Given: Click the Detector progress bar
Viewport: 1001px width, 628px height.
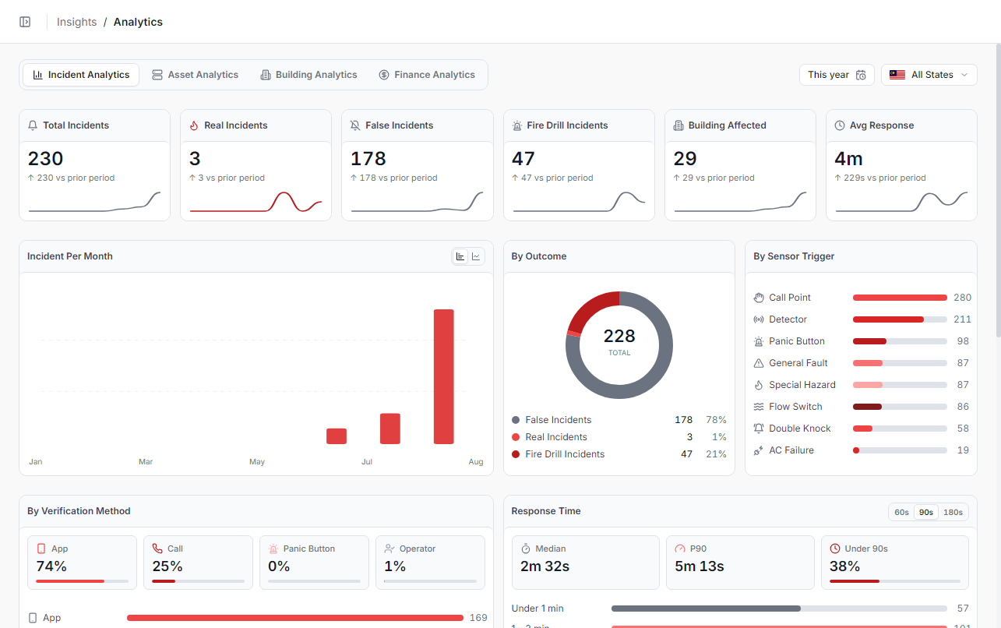Looking at the screenshot, I should click(900, 319).
